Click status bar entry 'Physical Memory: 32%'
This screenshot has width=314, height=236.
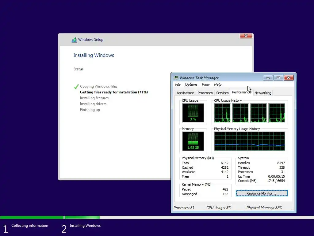[x=264, y=208]
